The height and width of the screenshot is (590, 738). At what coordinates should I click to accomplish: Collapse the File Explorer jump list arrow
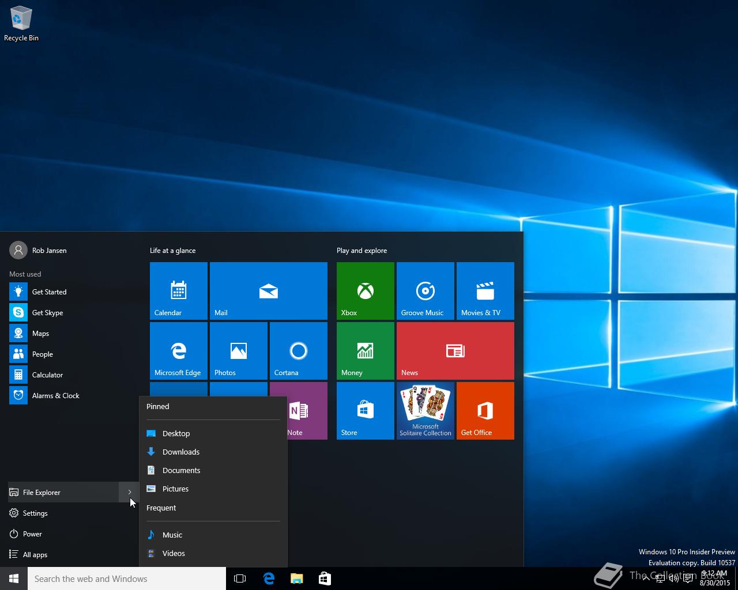(130, 493)
